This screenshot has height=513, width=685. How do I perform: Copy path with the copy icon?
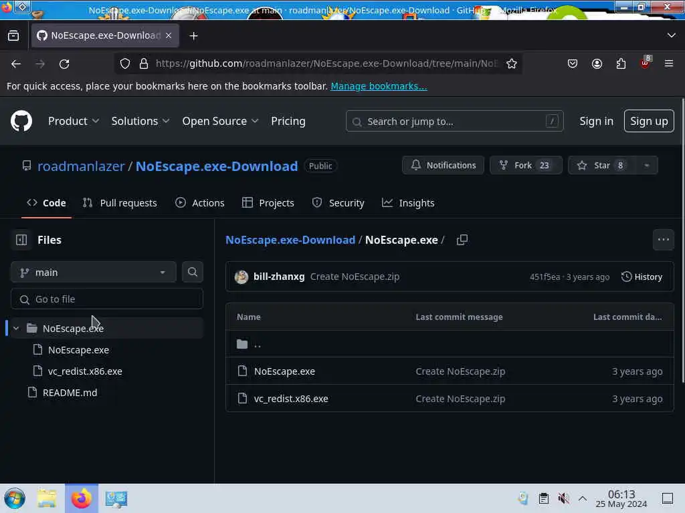click(x=462, y=240)
